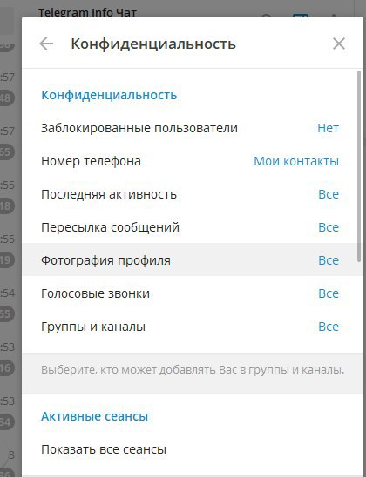Open Пересылка сообщений privacy setting
The image size is (366, 478).
[x=192, y=227]
